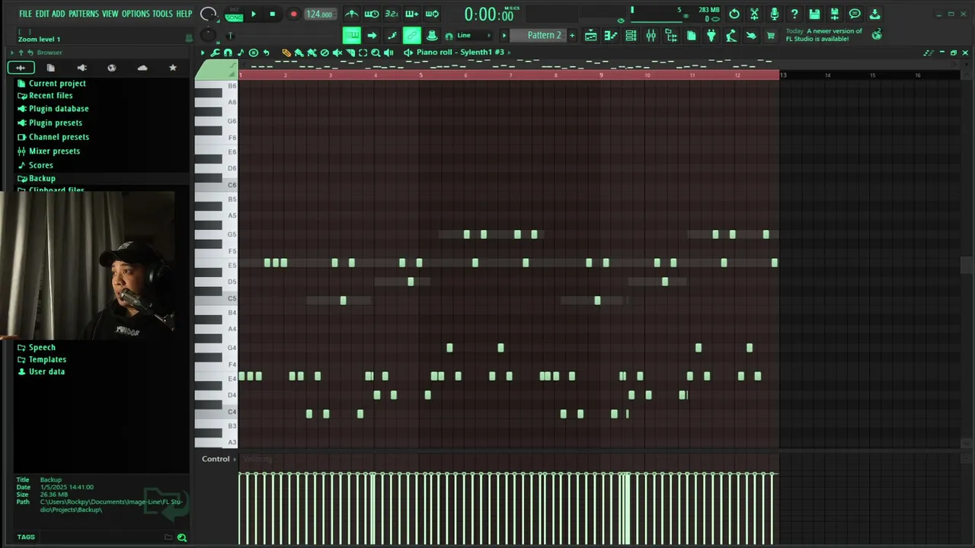The height and width of the screenshot is (548, 975).
Task: Select the Paint brush tool in piano roll
Action: click(x=299, y=53)
